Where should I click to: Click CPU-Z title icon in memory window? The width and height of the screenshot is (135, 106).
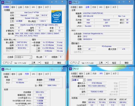pyautogui.click(x=3, y=69)
